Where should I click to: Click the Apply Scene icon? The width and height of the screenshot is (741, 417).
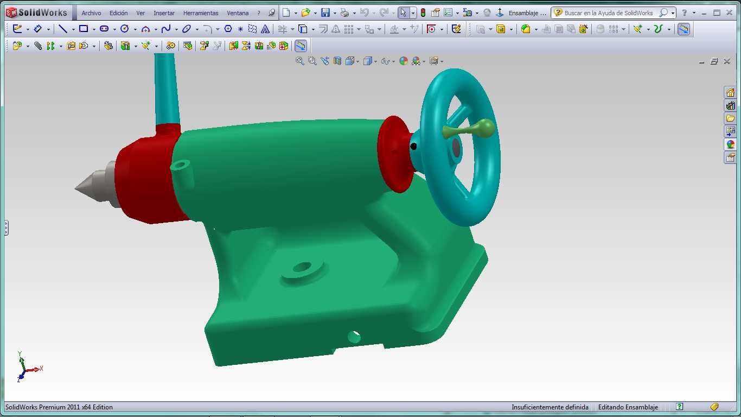click(416, 61)
